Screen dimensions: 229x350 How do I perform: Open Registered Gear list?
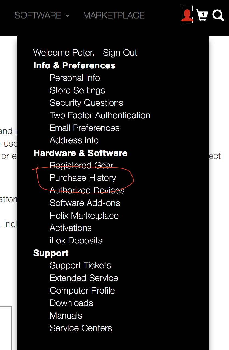[81, 165]
